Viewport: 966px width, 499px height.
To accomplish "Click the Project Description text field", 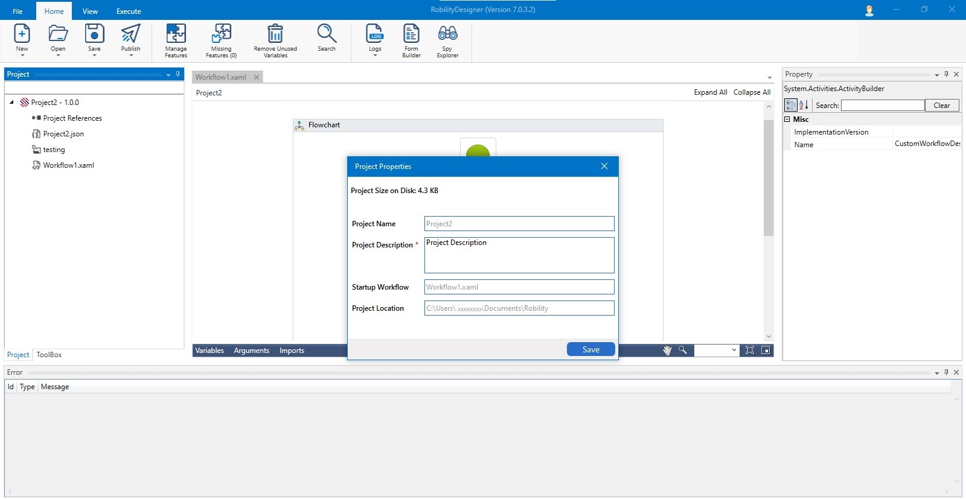I will tap(519, 255).
